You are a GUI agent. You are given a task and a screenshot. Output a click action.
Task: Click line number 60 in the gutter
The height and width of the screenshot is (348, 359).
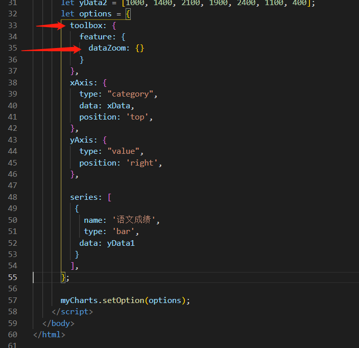pos(13,335)
